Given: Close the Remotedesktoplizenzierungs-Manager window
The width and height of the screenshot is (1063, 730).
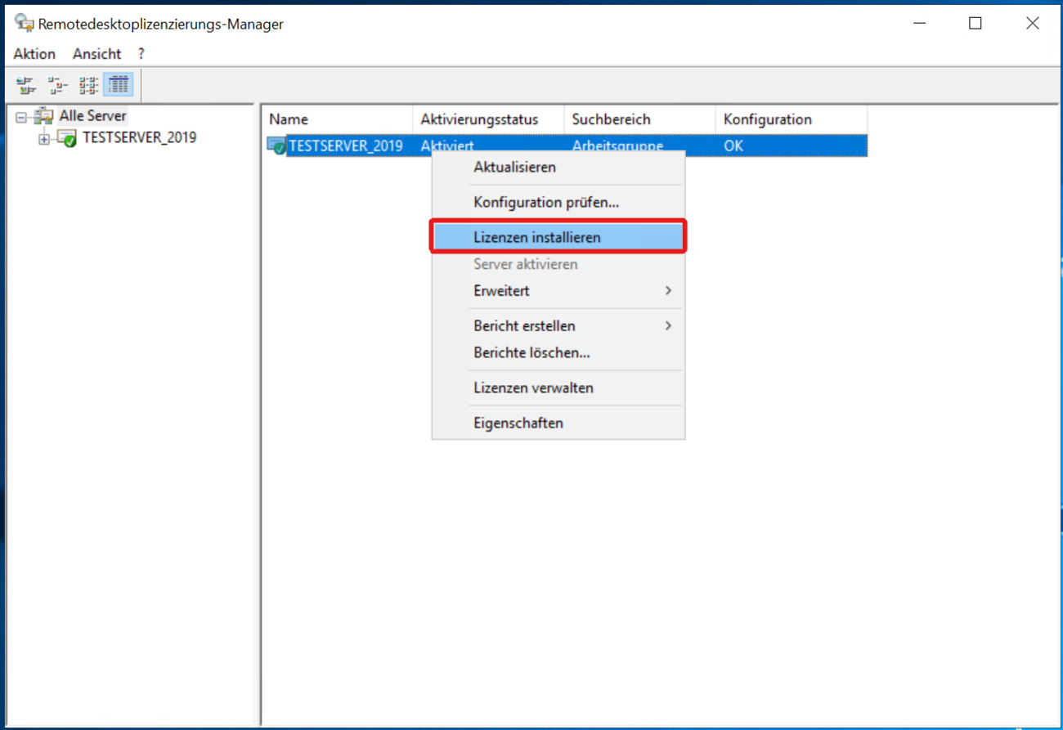Looking at the screenshot, I should point(1032,24).
